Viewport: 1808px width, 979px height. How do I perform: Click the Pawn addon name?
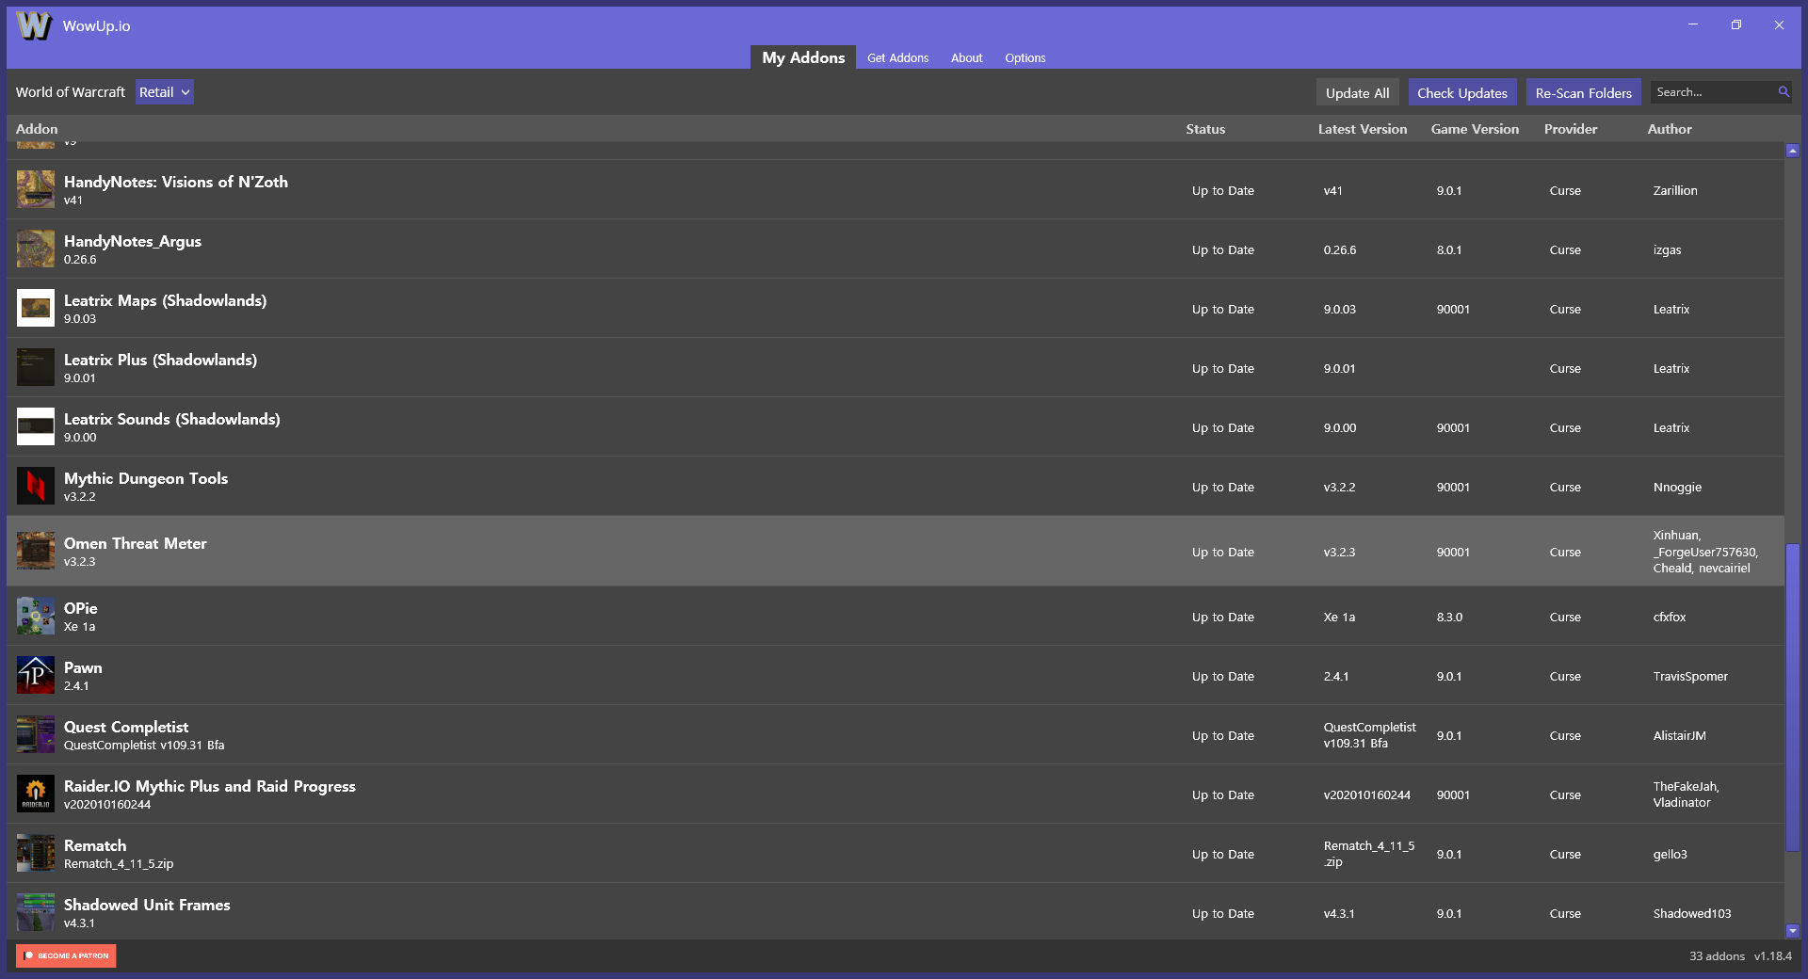point(83,667)
